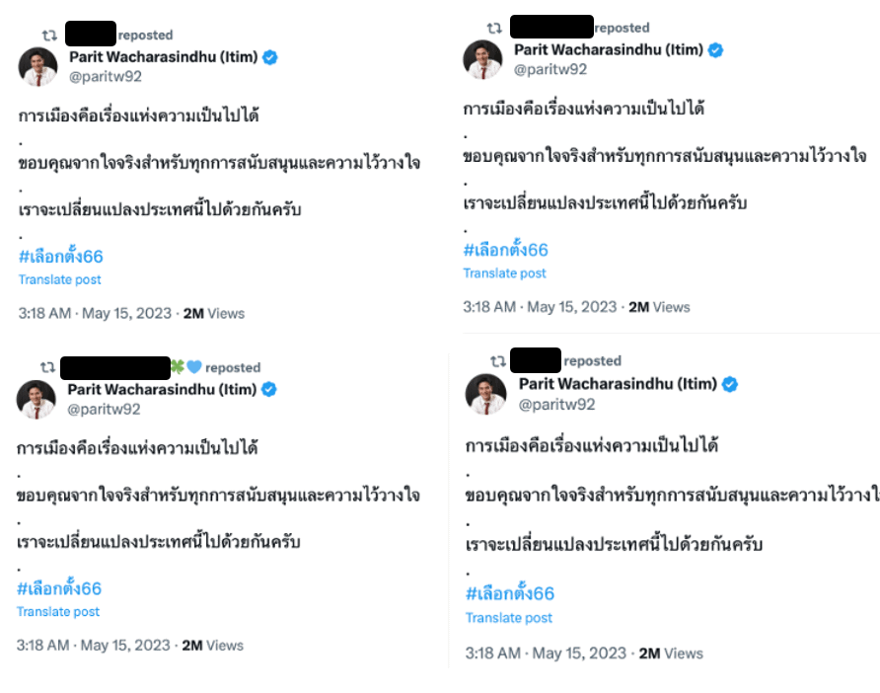
Task: Open profile avatar in top-left tweet
Action: [x=38, y=66]
